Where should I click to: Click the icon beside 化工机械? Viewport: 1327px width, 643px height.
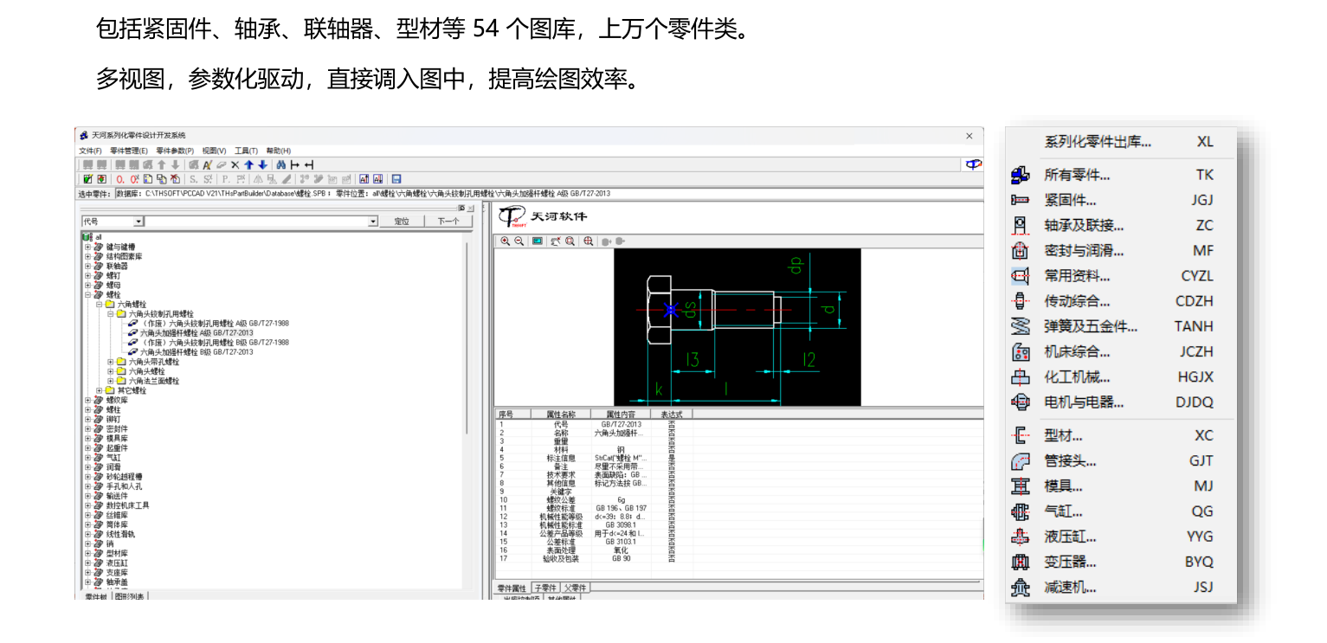[x=1021, y=377]
